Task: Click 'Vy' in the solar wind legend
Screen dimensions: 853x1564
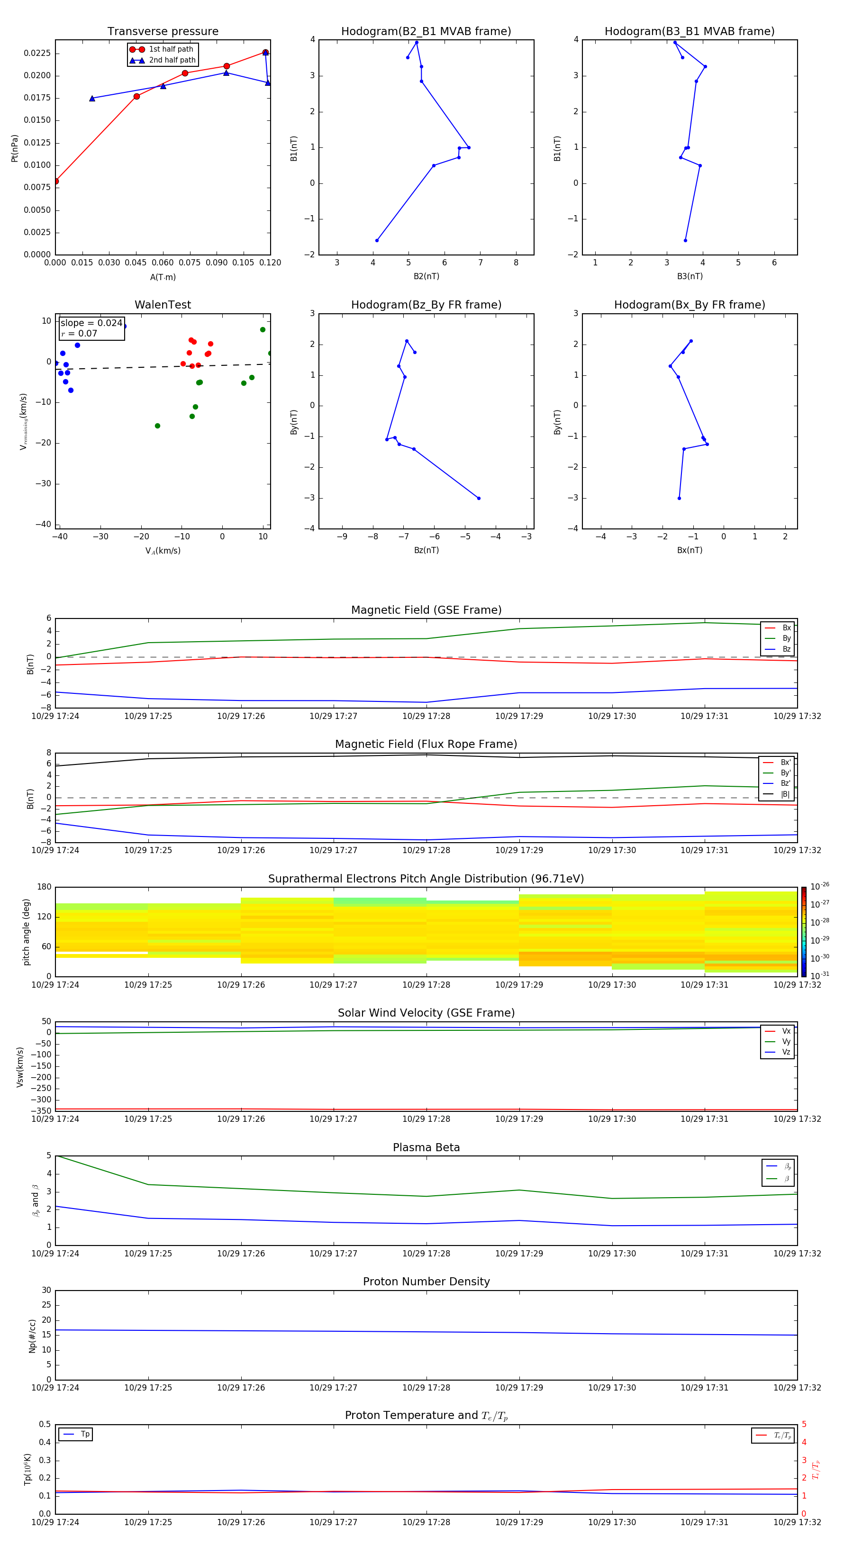Action: point(778,1041)
